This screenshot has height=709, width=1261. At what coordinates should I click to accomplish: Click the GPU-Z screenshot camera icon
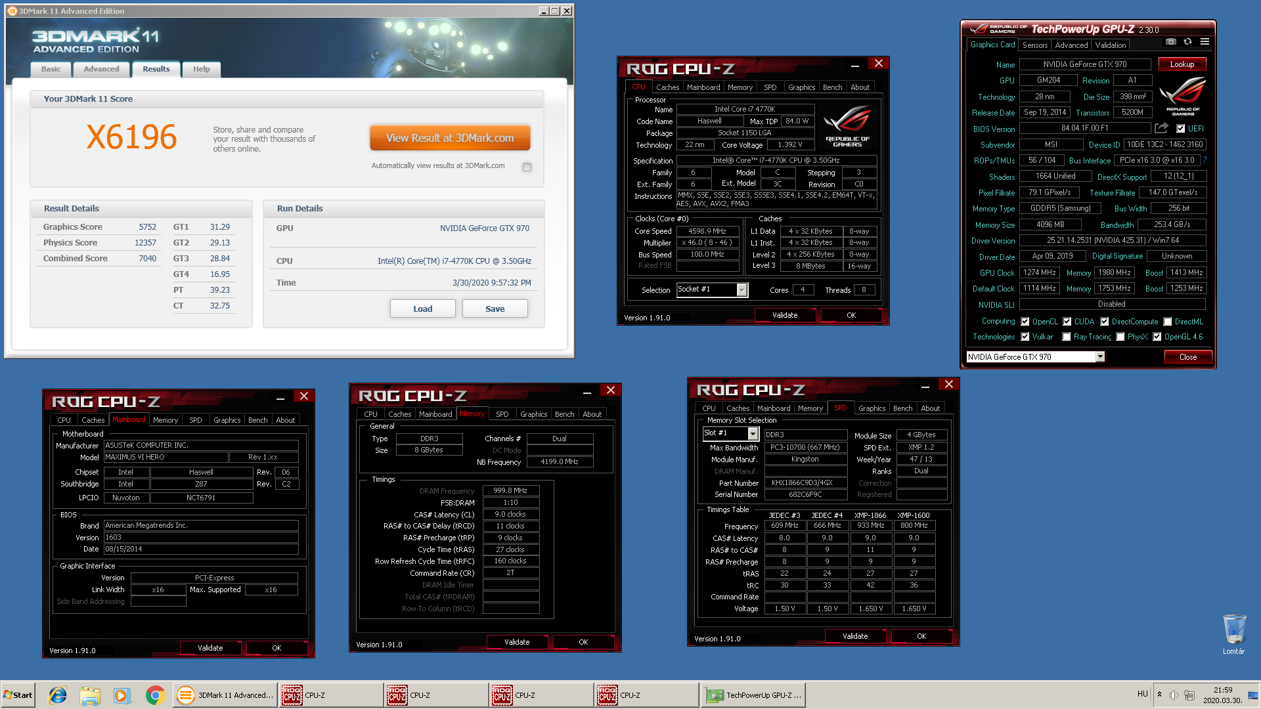1170,41
